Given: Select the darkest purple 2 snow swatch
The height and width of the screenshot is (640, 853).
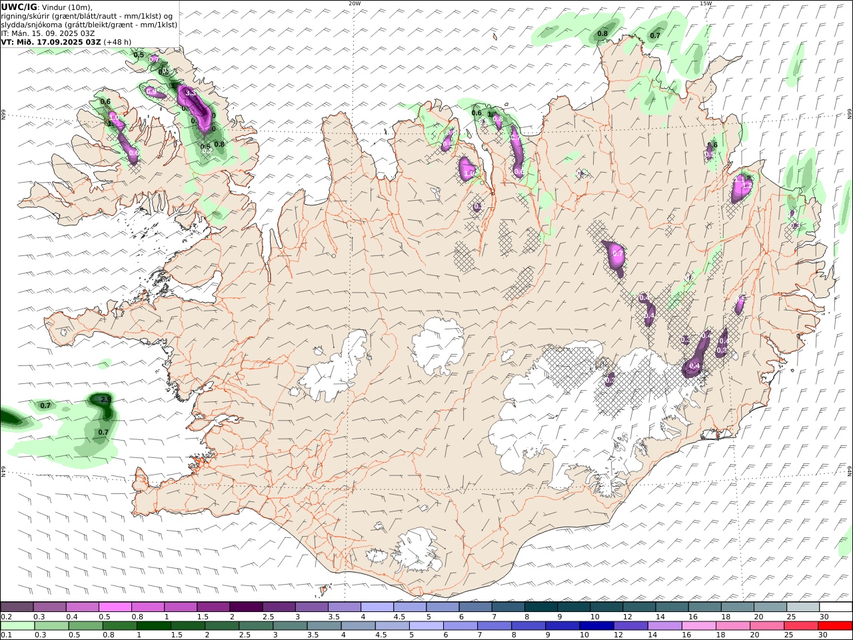Looking at the screenshot, I should (x=246, y=607).
